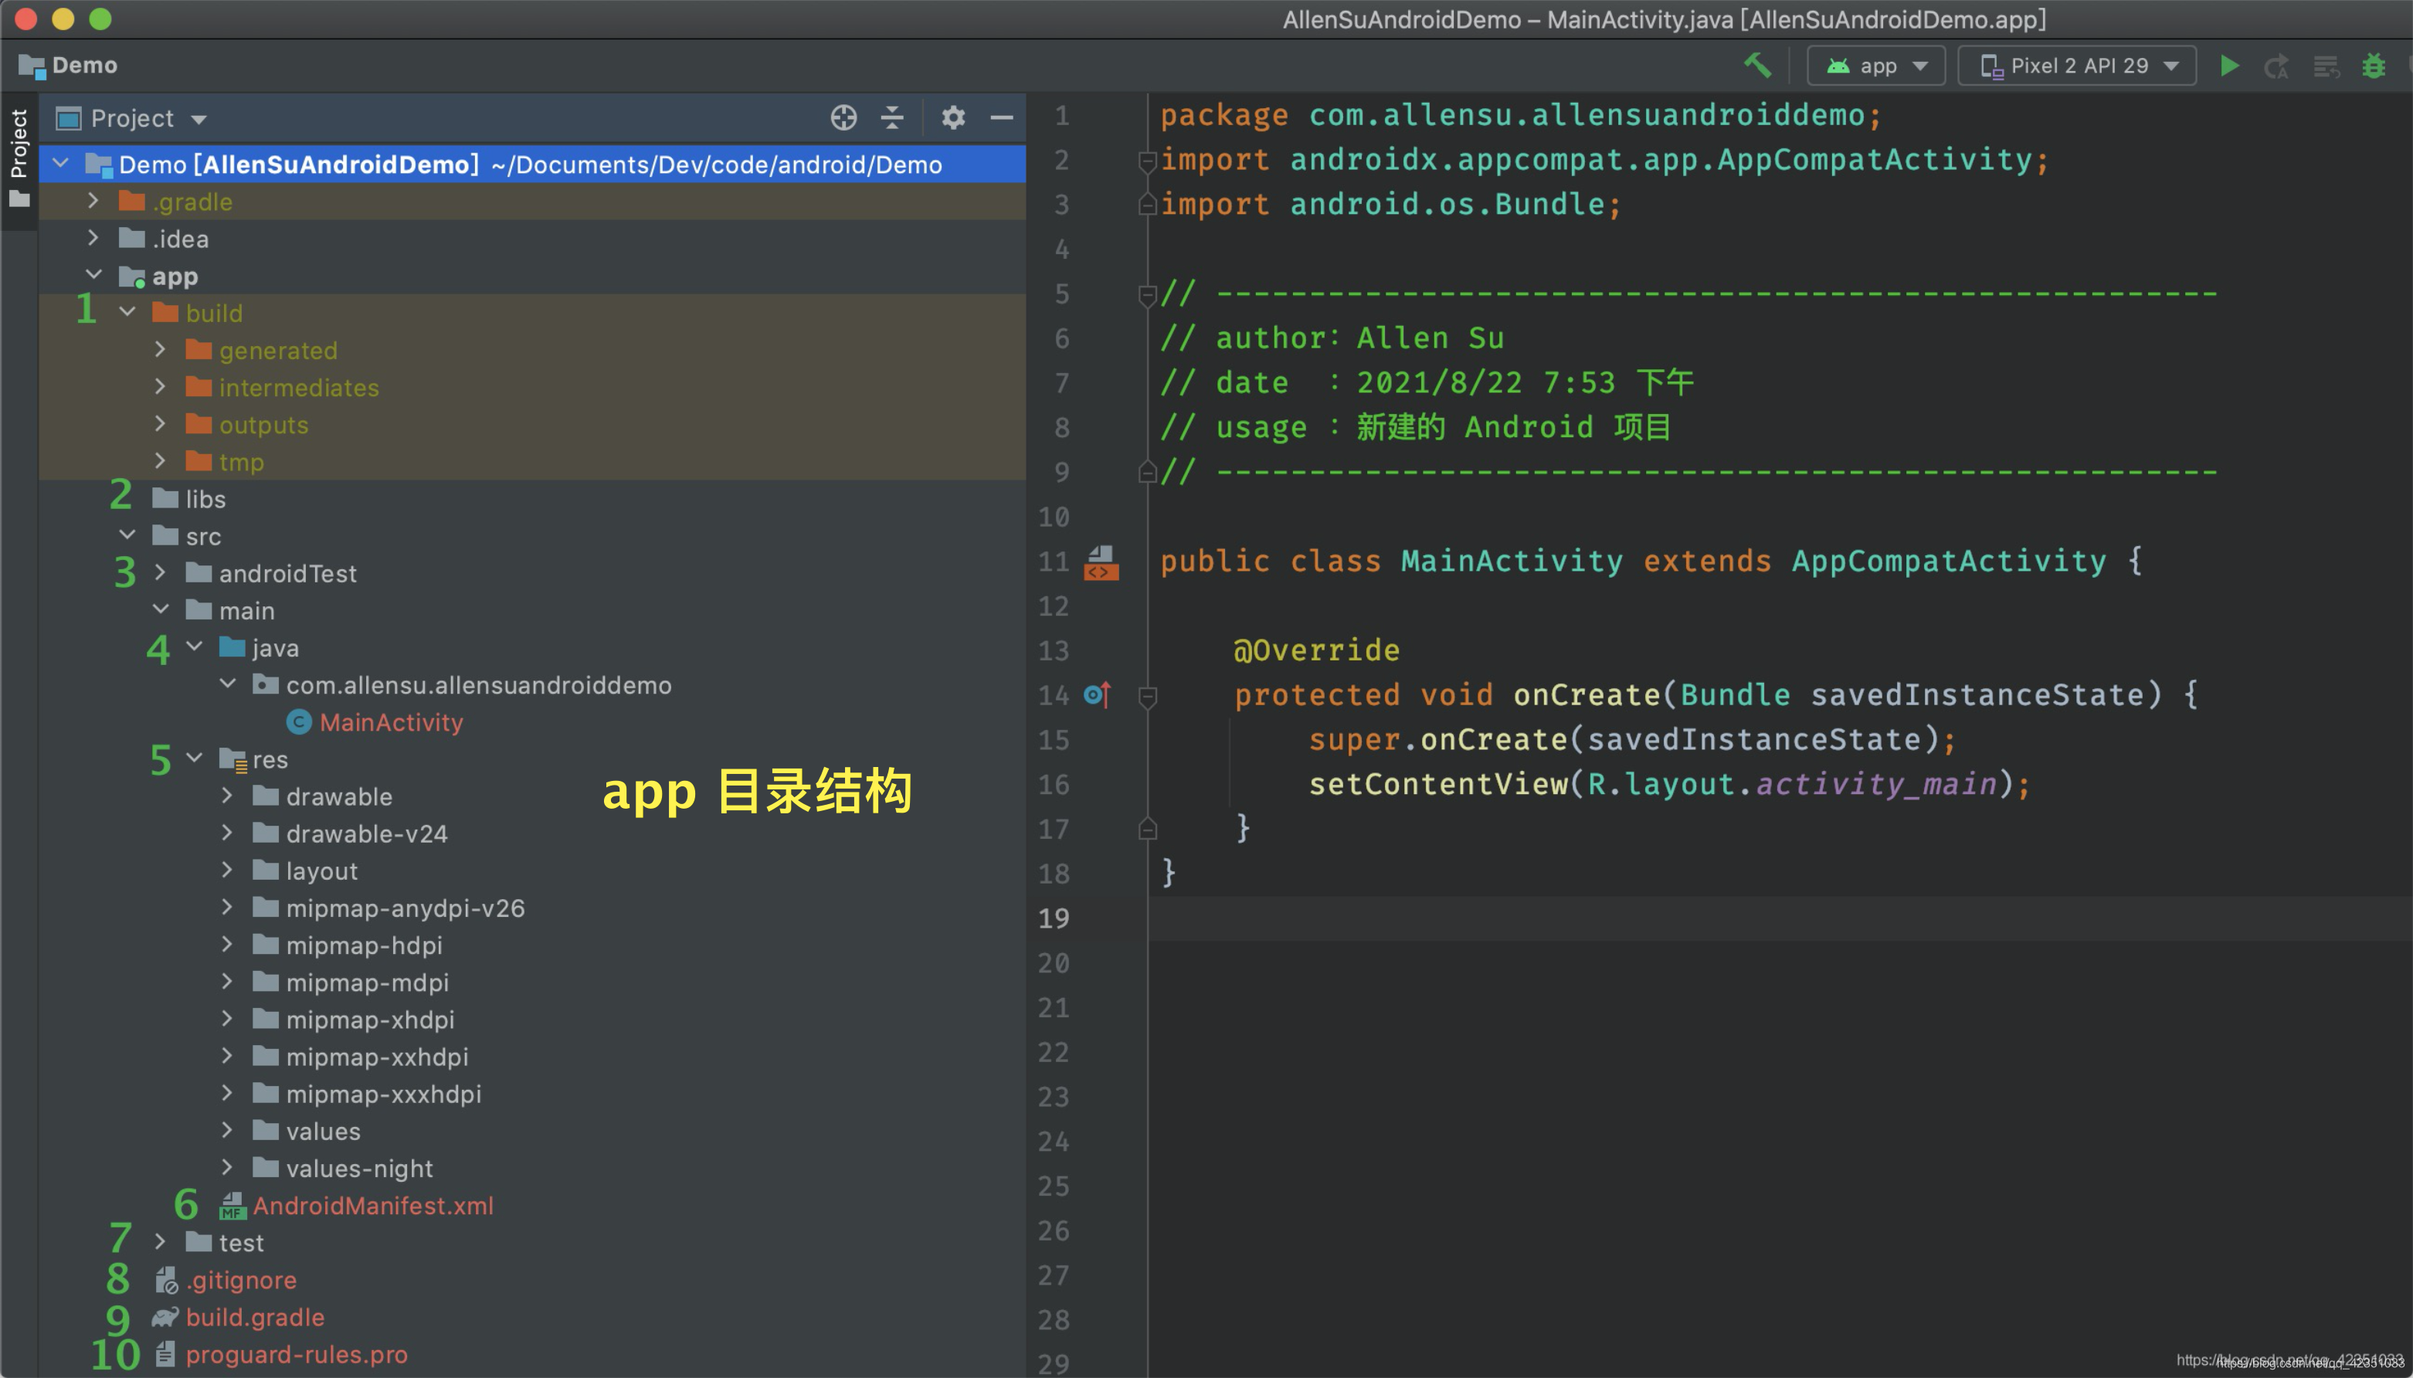
Task: Open AndroidManifest.xml in the tree
Action: click(x=372, y=1205)
